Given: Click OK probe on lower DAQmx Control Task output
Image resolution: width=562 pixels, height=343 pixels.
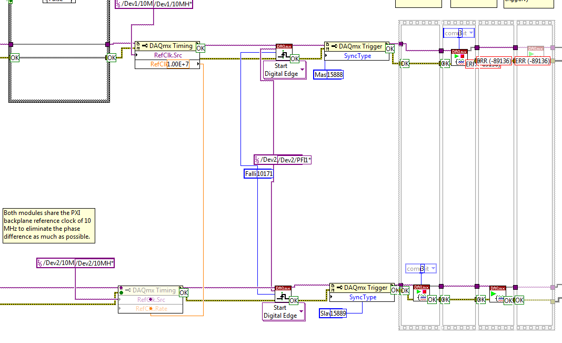Looking at the screenshot, I should click(x=432, y=300).
